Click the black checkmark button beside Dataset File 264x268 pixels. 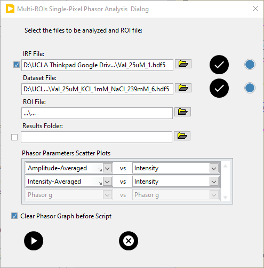click(x=219, y=88)
